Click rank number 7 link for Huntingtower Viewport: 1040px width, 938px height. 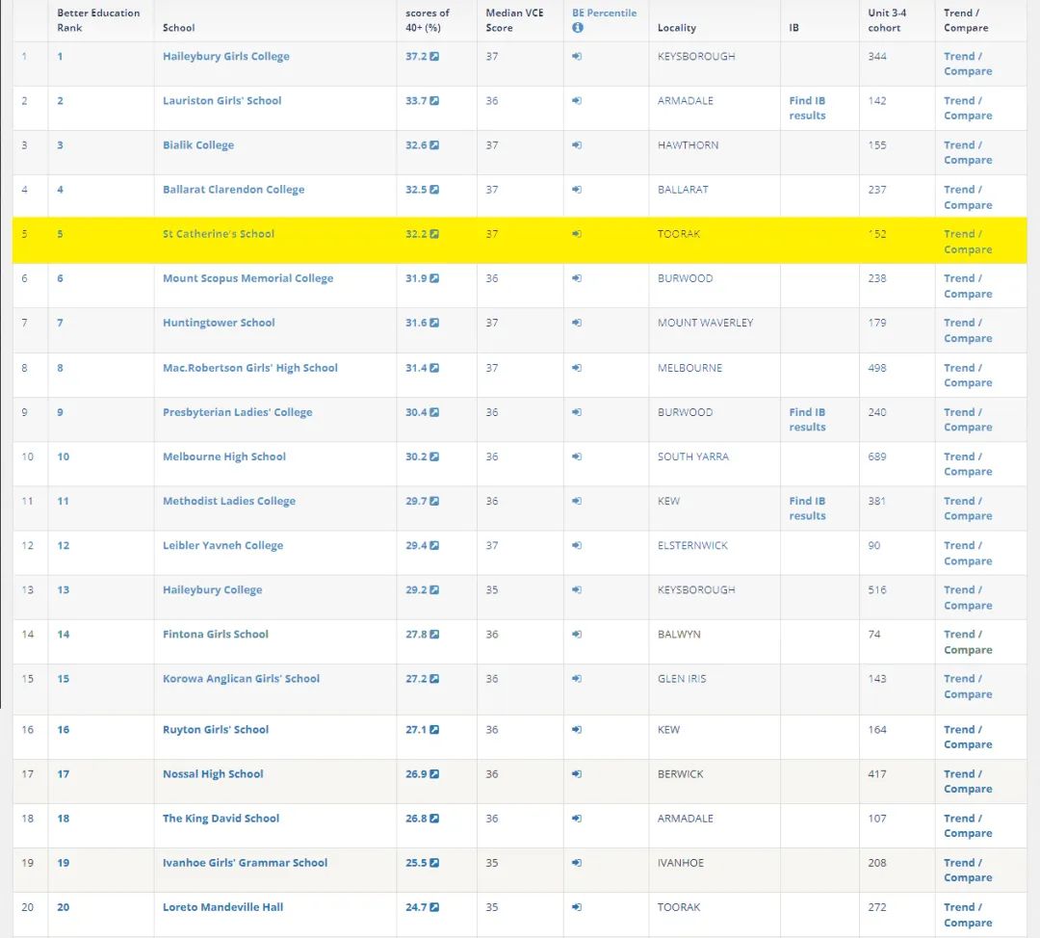click(61, 323)
